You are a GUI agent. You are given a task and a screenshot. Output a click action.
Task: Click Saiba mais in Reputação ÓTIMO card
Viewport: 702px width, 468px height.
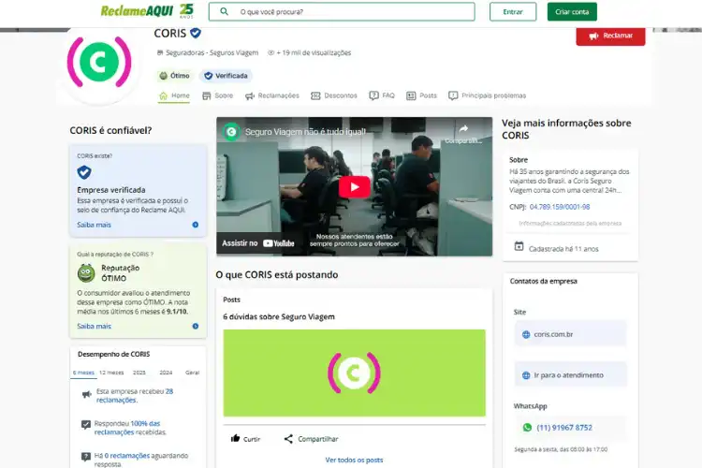click(x=94, y=326)
